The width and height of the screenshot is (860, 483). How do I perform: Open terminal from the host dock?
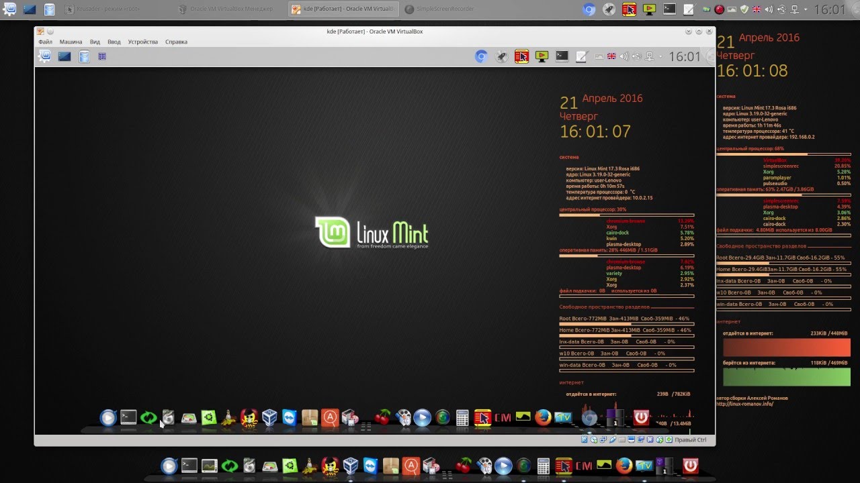[x=189, y=465]
